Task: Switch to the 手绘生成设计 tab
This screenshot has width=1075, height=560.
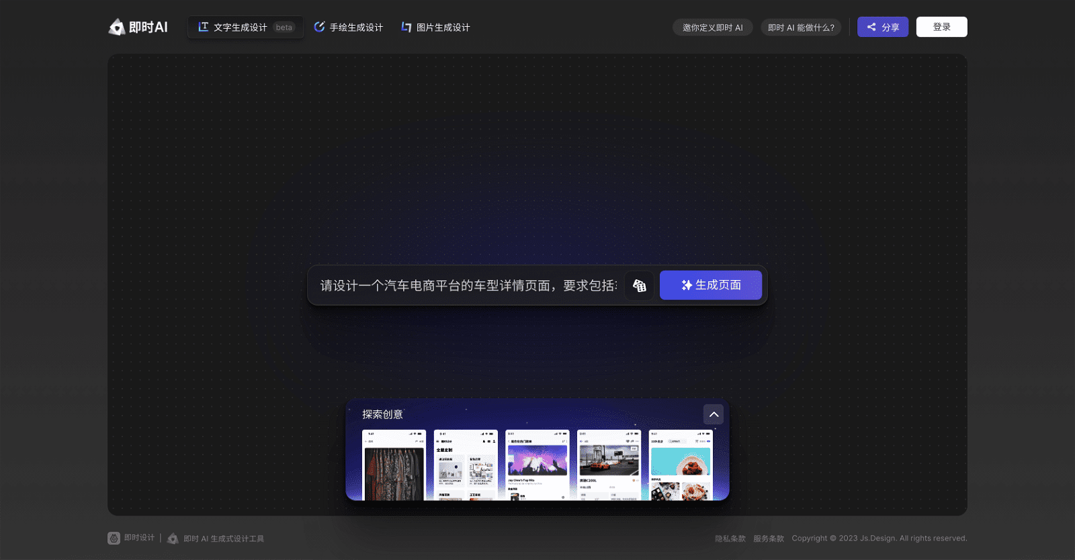Action: pos(348,28)
